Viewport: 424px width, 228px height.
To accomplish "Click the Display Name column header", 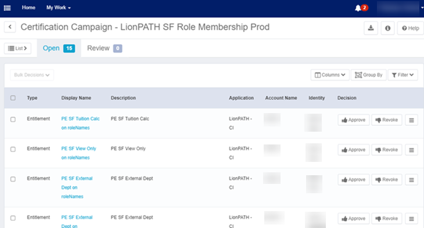I will pyautogui.click(x=76, y=98).
